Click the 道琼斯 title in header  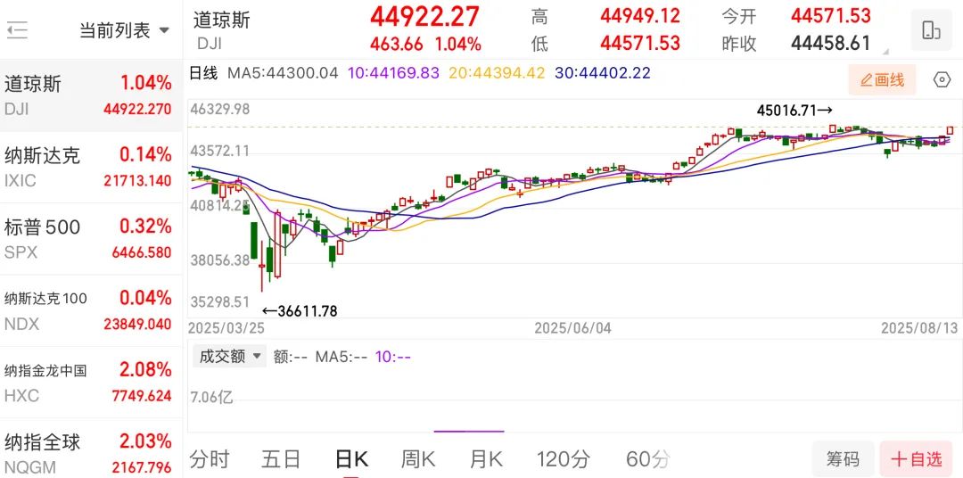(222, 19)
